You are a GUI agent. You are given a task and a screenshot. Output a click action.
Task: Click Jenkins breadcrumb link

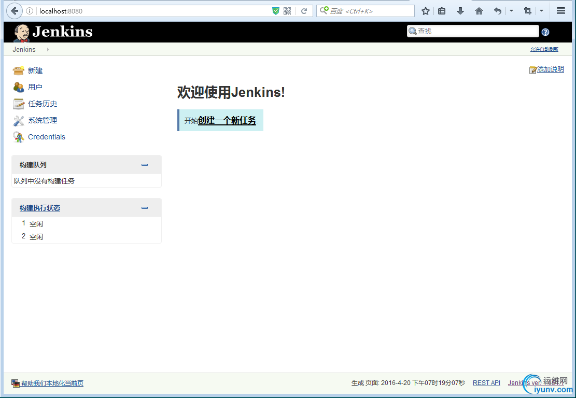click(24, 49)
